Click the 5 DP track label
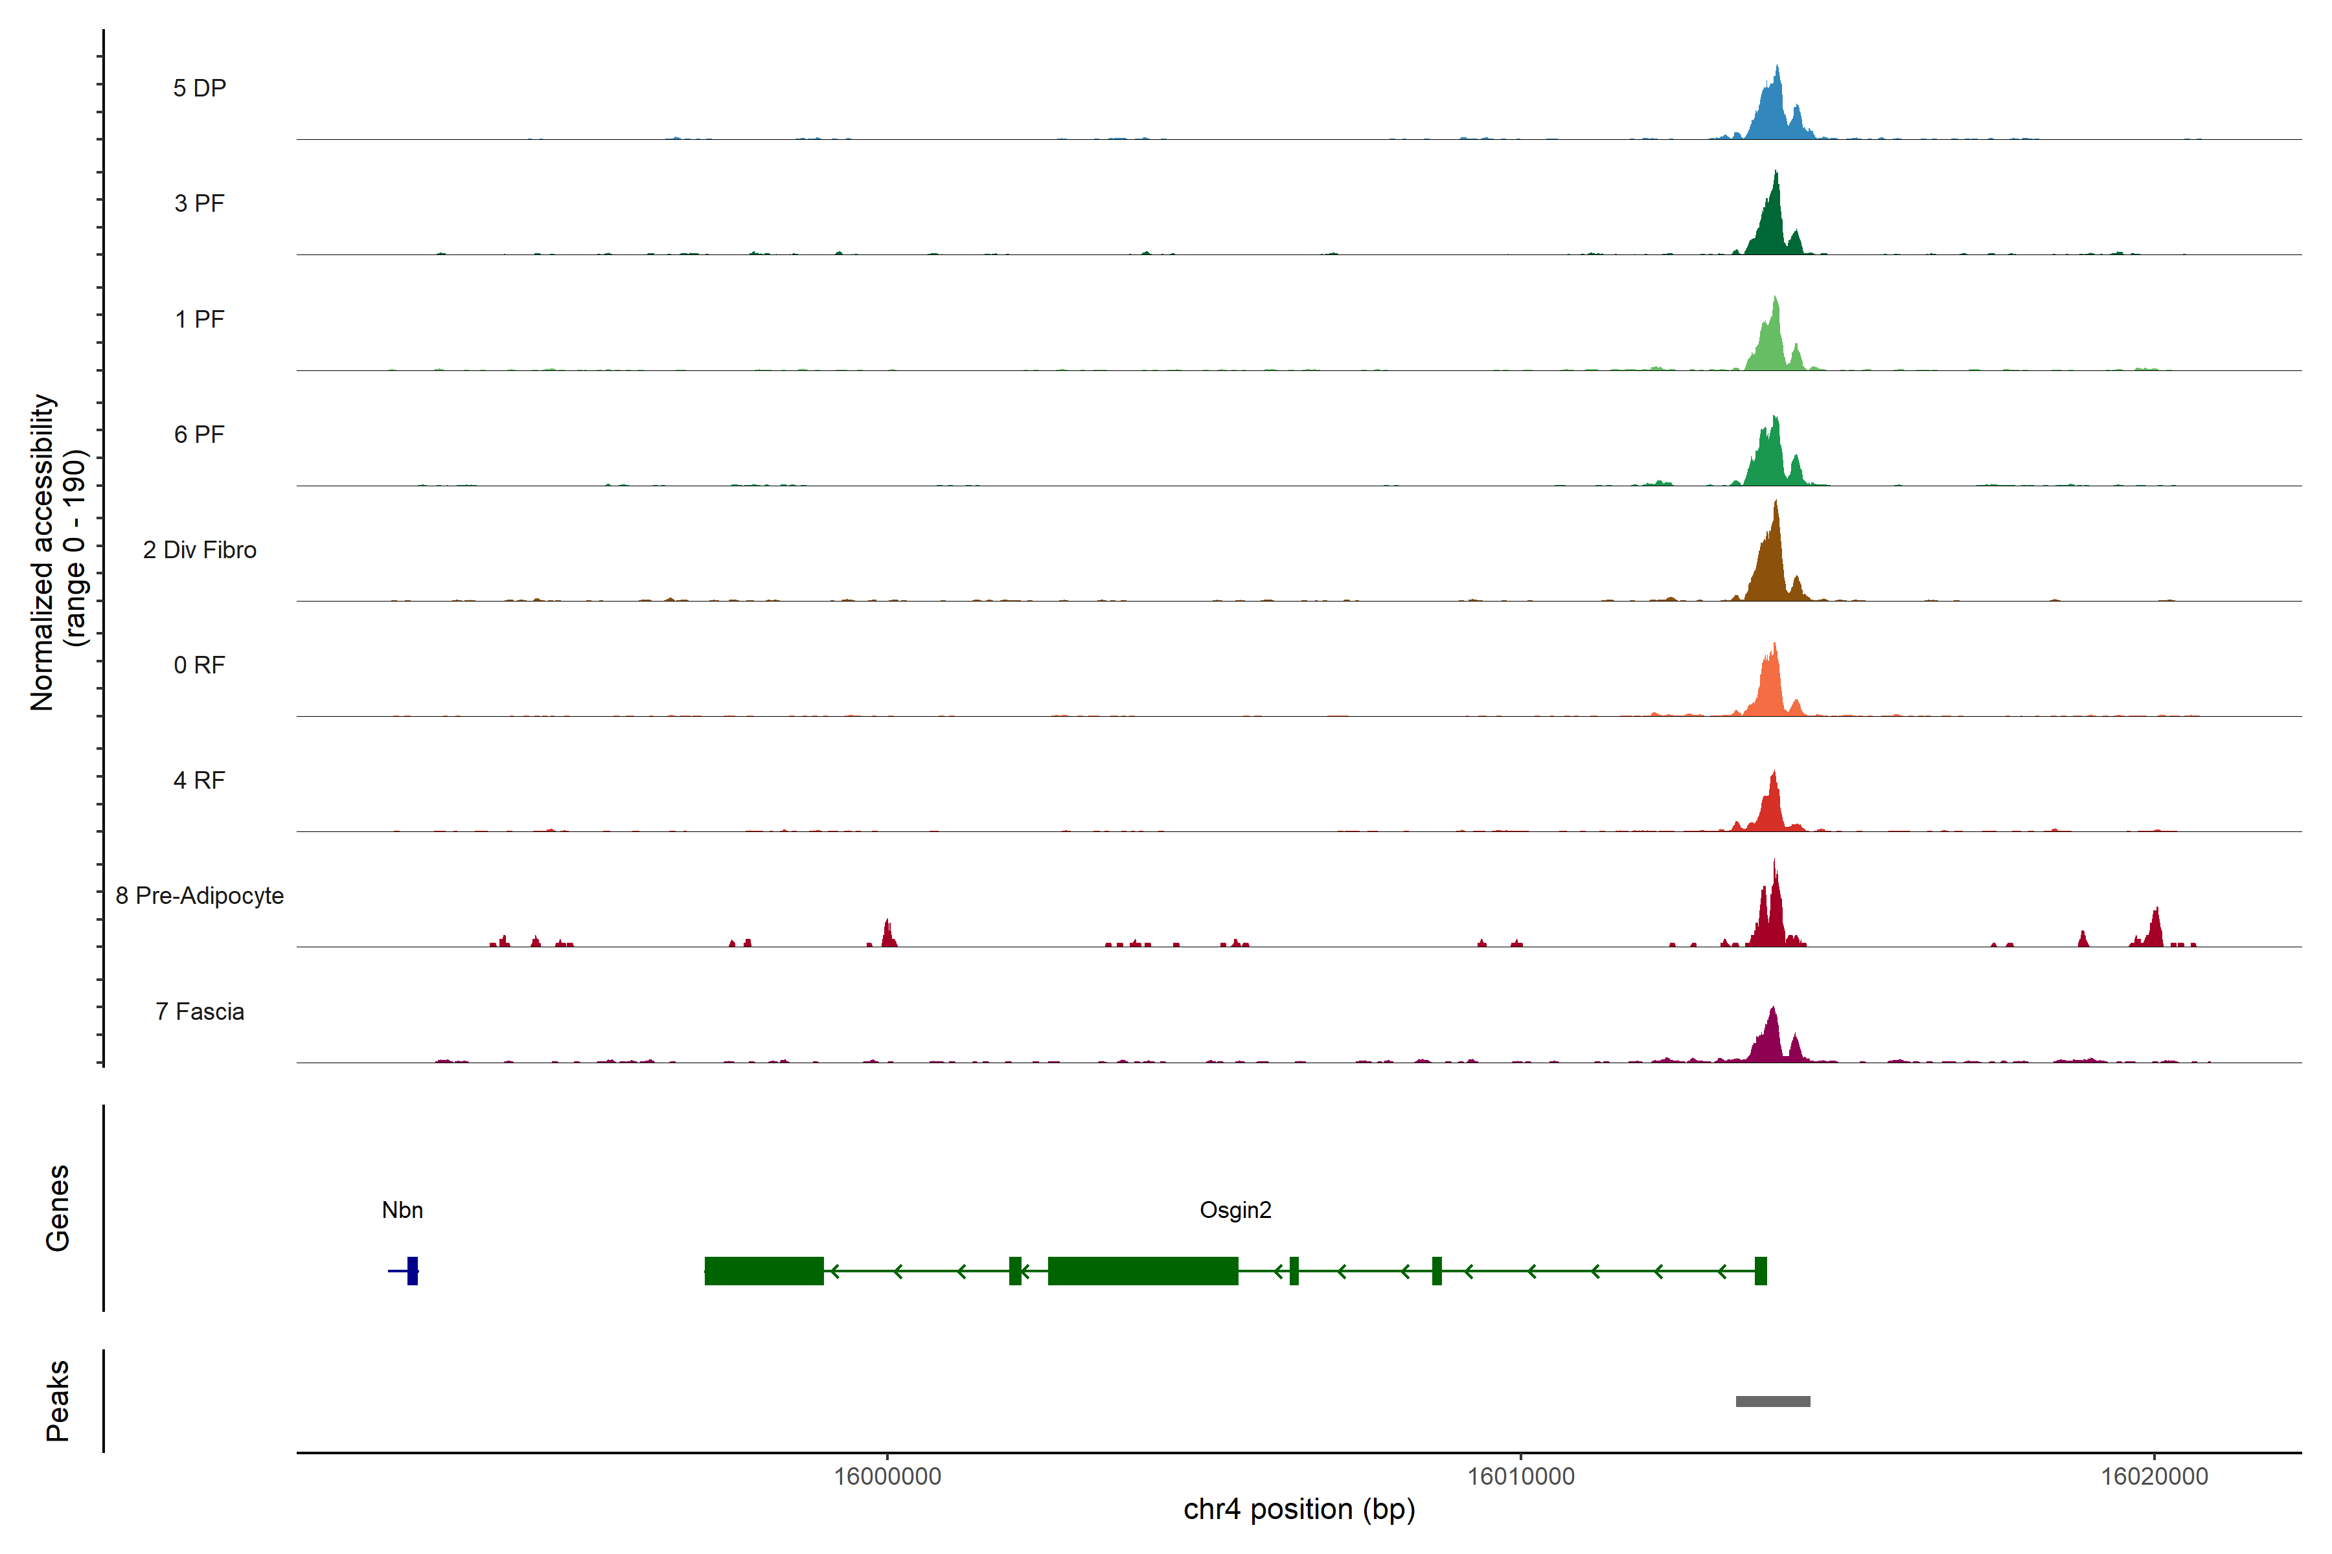This screenshot has width=2332, height=1554. coord(200,88)
